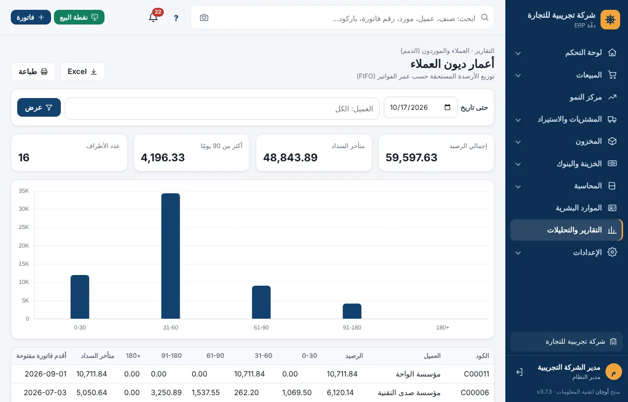Click gear icon of الإعدادات

(x=612, y=252)
